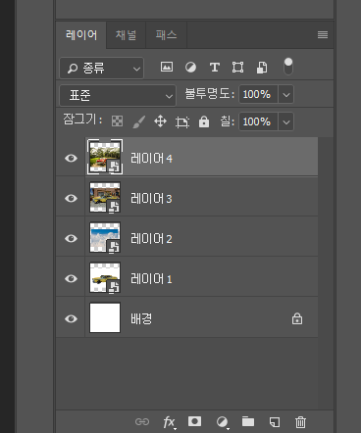Expand the 칠 fill slider arrow
This screenshot has width=361, height=433.
tap(286, 122)
